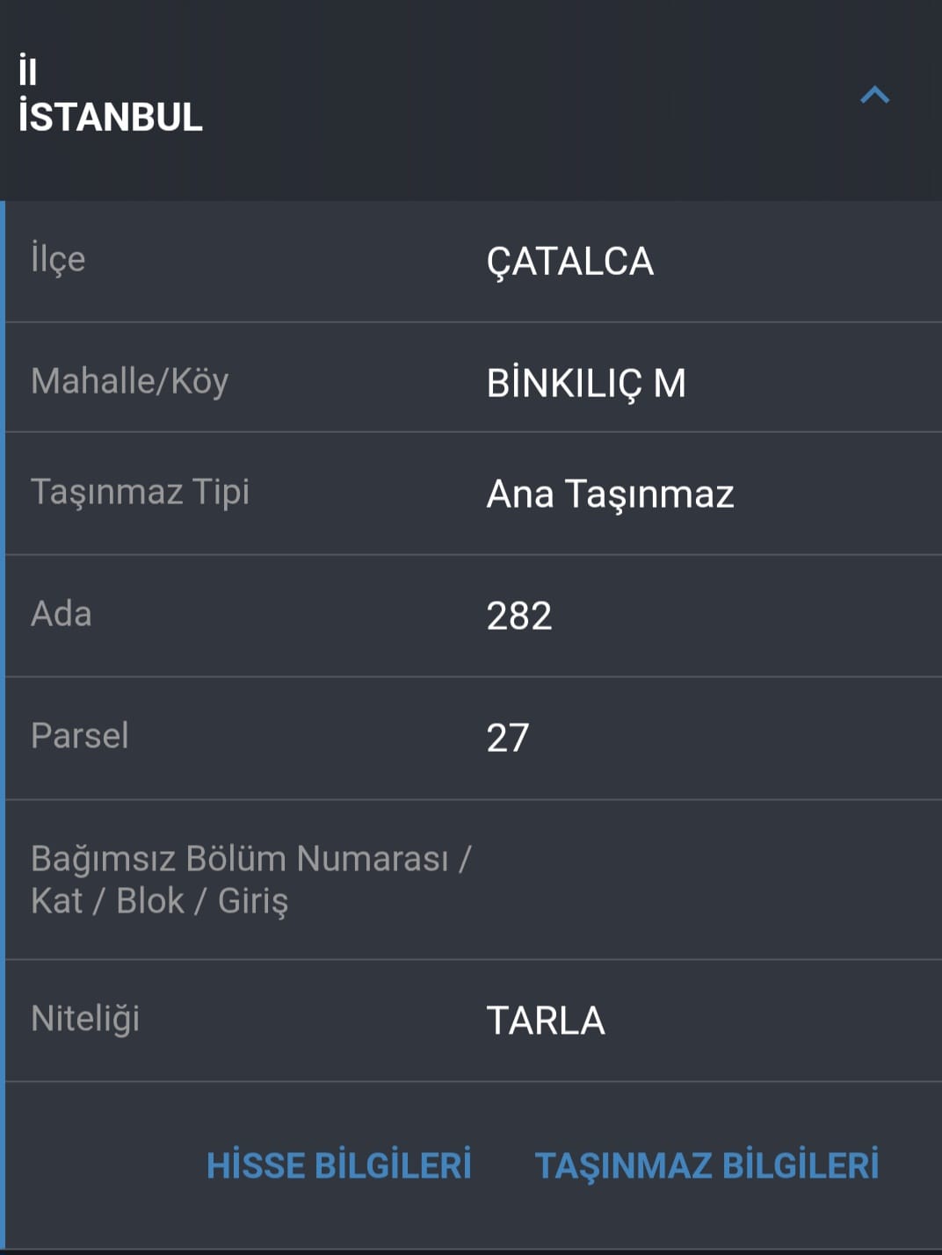Image resolution: width=942 pixels, height=1255 pixels.
Task: Click the upward chevron in the header
Action: point(873,95)
